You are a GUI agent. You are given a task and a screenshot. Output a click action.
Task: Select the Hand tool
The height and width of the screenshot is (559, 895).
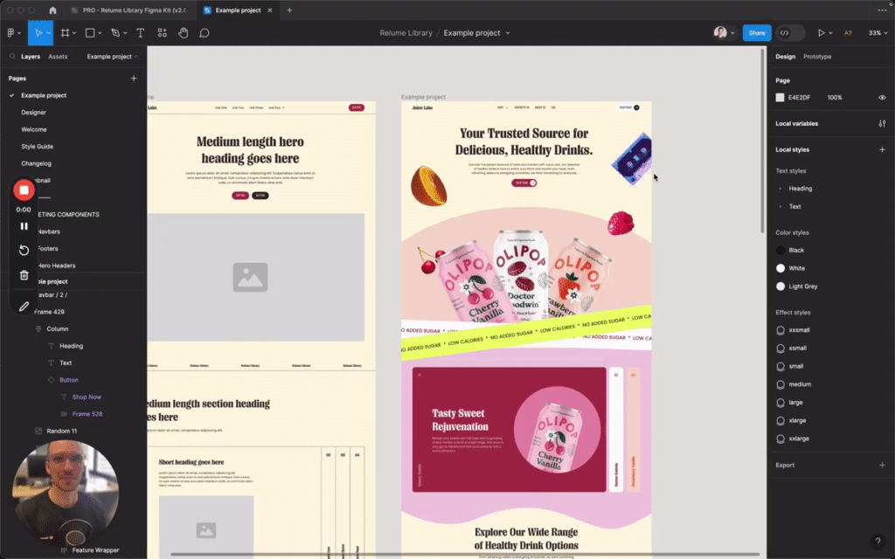click(x=184, y=33)
